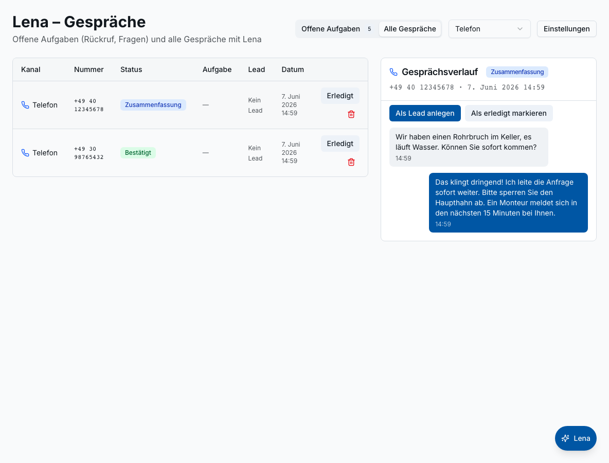Click phone icon next to Gesprächsverlauf heading
Image resolution: width=609 pixels, height=463 pixels.
click(x=393, y=72)
